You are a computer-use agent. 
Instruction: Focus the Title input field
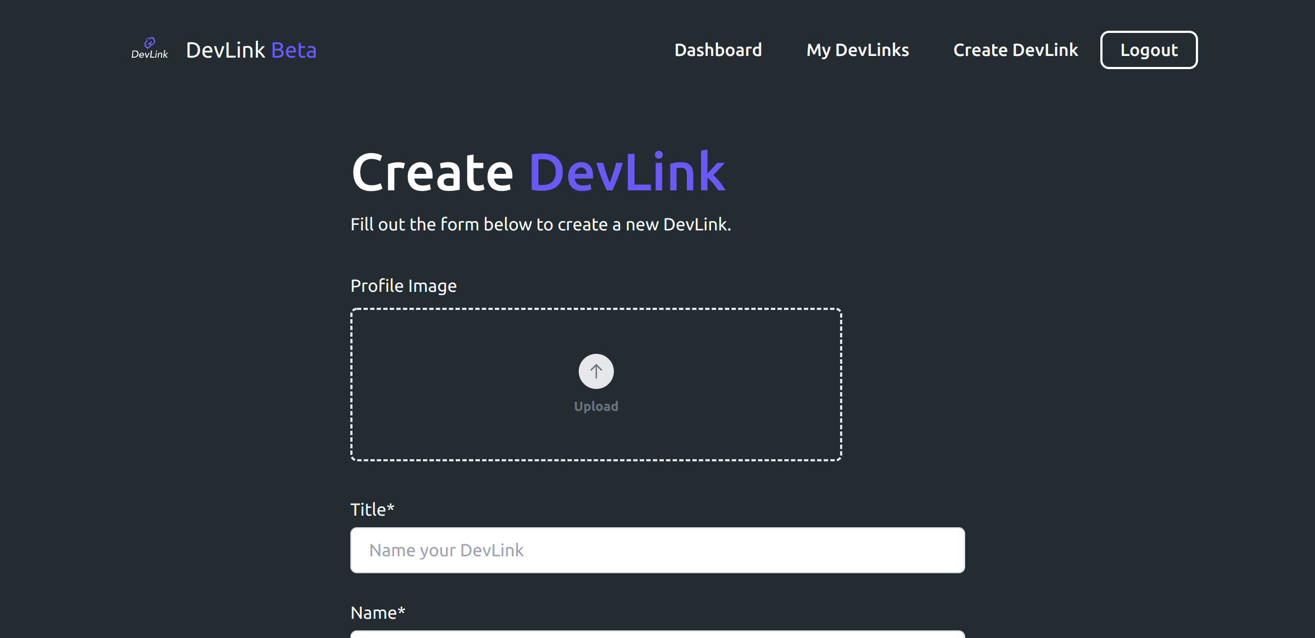(657, 550)
